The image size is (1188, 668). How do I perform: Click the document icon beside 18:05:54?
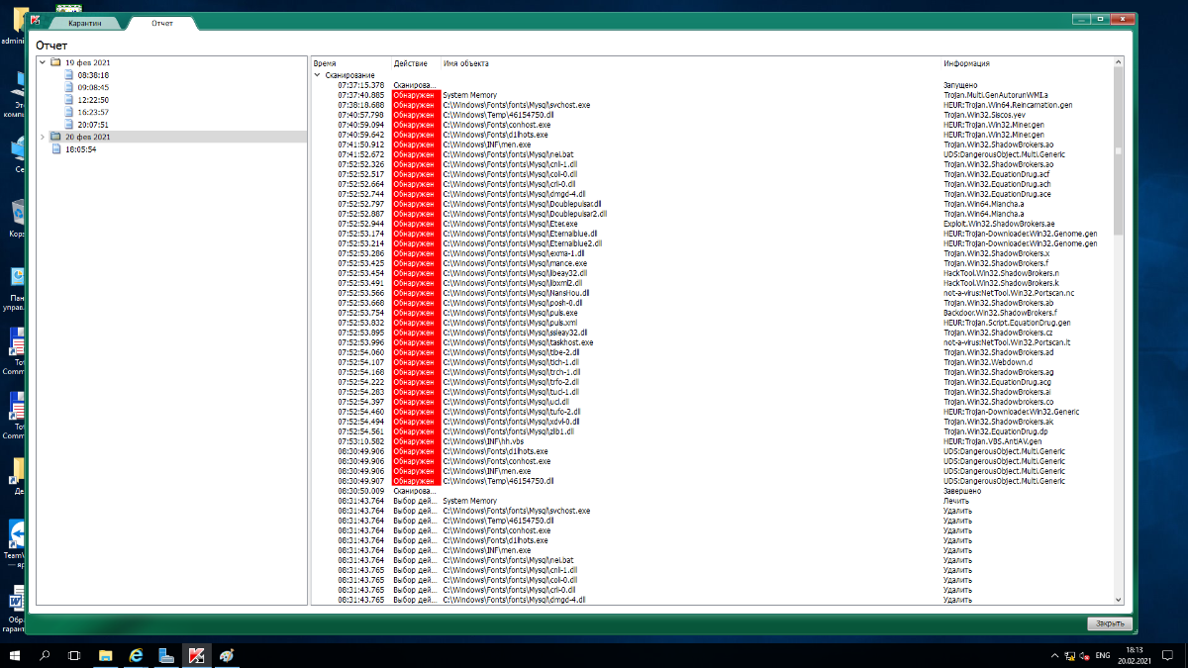pos(56,149)
